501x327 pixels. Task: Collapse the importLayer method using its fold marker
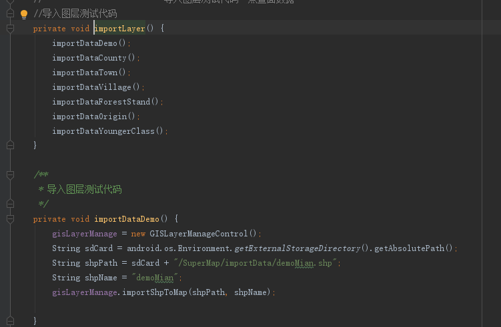pos(10,29)
